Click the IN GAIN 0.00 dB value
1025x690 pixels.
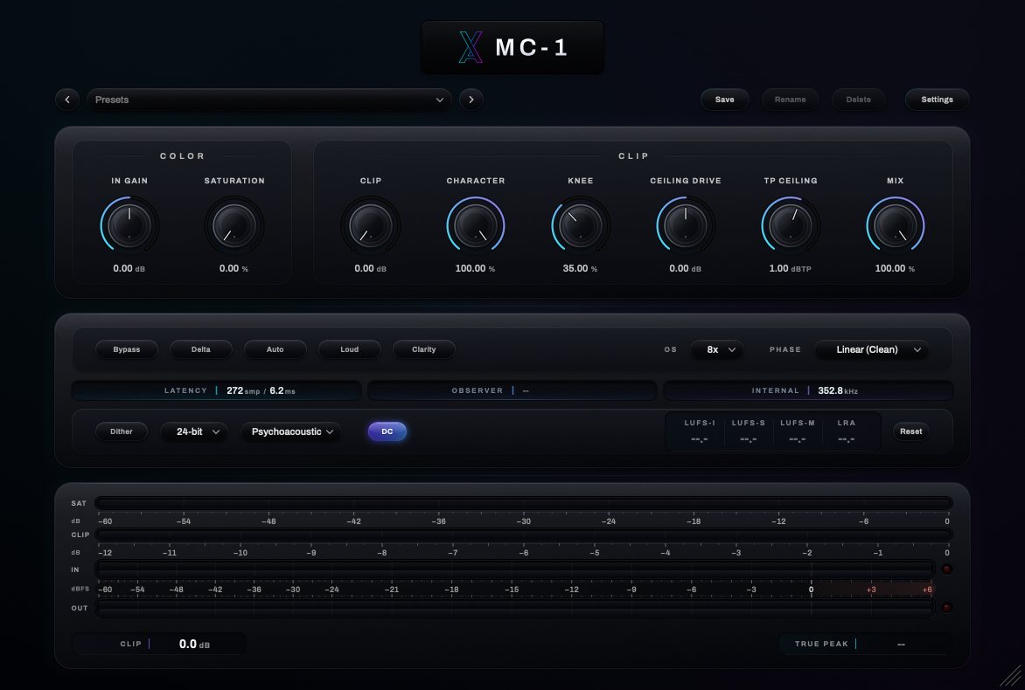coord(129,269)
